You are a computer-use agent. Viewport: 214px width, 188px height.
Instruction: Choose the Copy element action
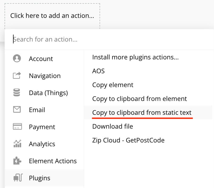[113, 85]
